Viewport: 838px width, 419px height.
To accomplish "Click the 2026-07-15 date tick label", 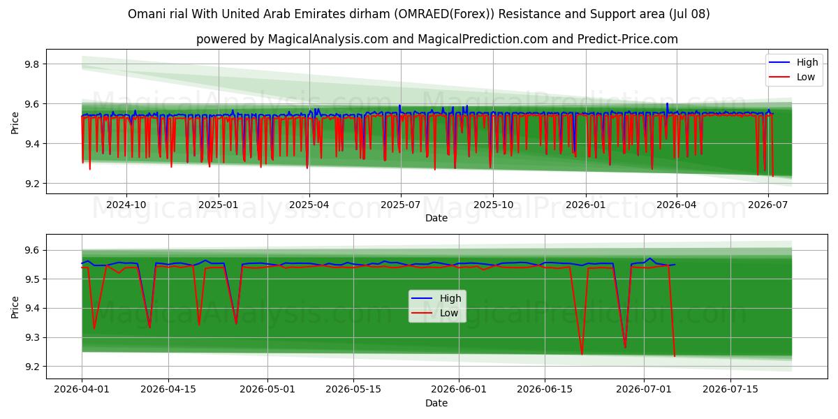I will (731, 390).
